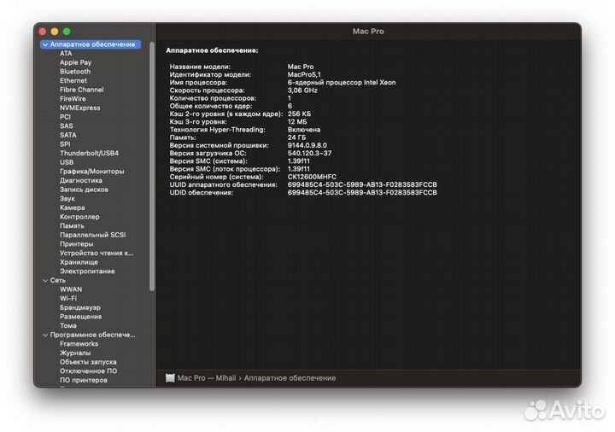The image size is (615, 432).
Task: Click the model identifier MacPro5,1
Action: (x=304, y=75)
